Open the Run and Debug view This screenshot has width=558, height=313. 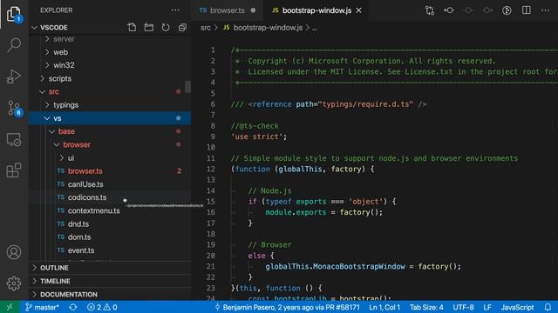[x=14, y=77]
